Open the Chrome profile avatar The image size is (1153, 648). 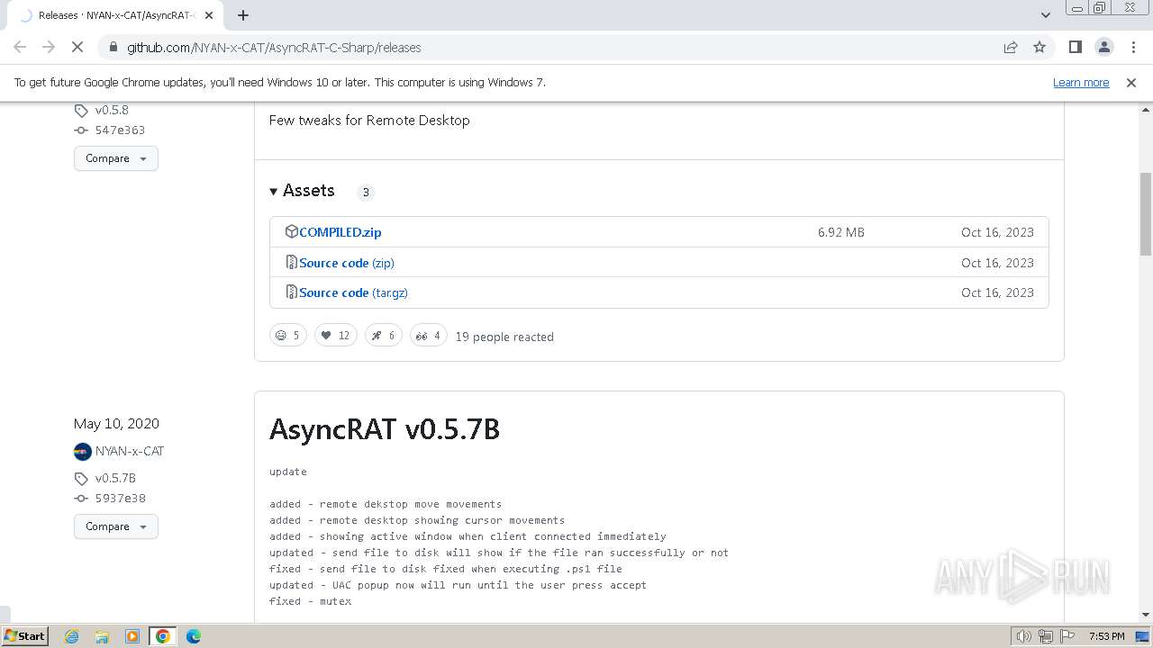1103,48
